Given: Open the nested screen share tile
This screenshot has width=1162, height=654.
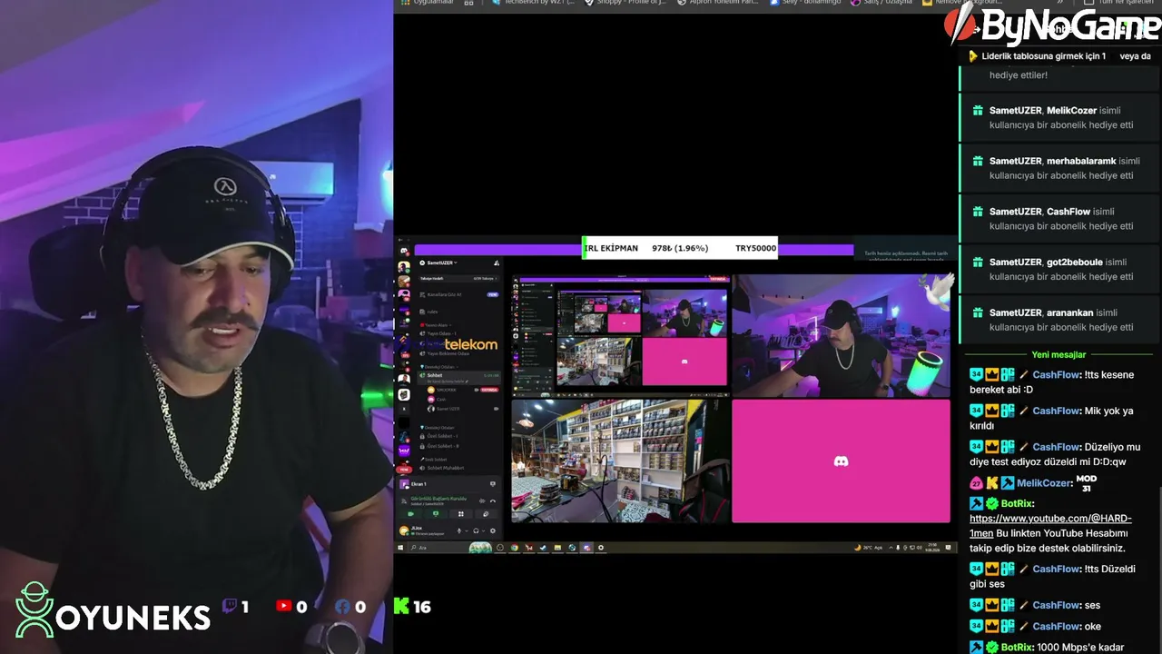Looking at the screenshot, I should pyautogui.click(x=620, y=336).
